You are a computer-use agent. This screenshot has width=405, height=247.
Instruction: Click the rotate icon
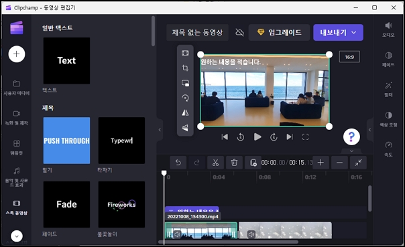[185, 98]
